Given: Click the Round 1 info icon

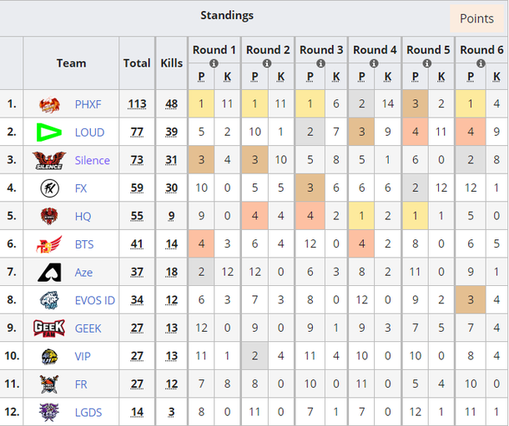Looking at the screenshot, I should coord(214,63).
